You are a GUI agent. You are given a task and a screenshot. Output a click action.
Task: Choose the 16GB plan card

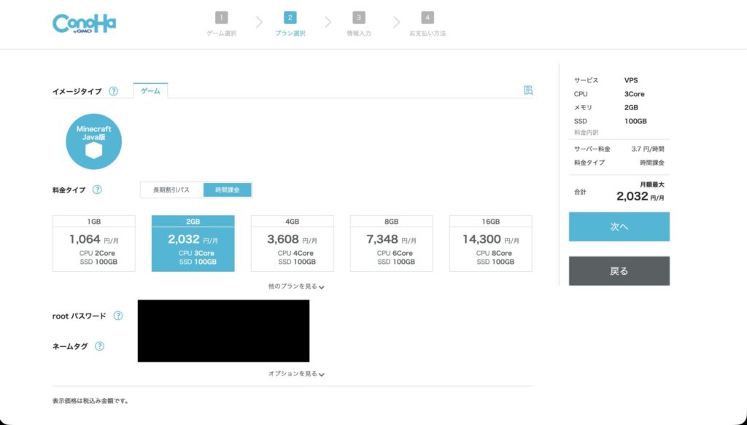pos(491,243)
